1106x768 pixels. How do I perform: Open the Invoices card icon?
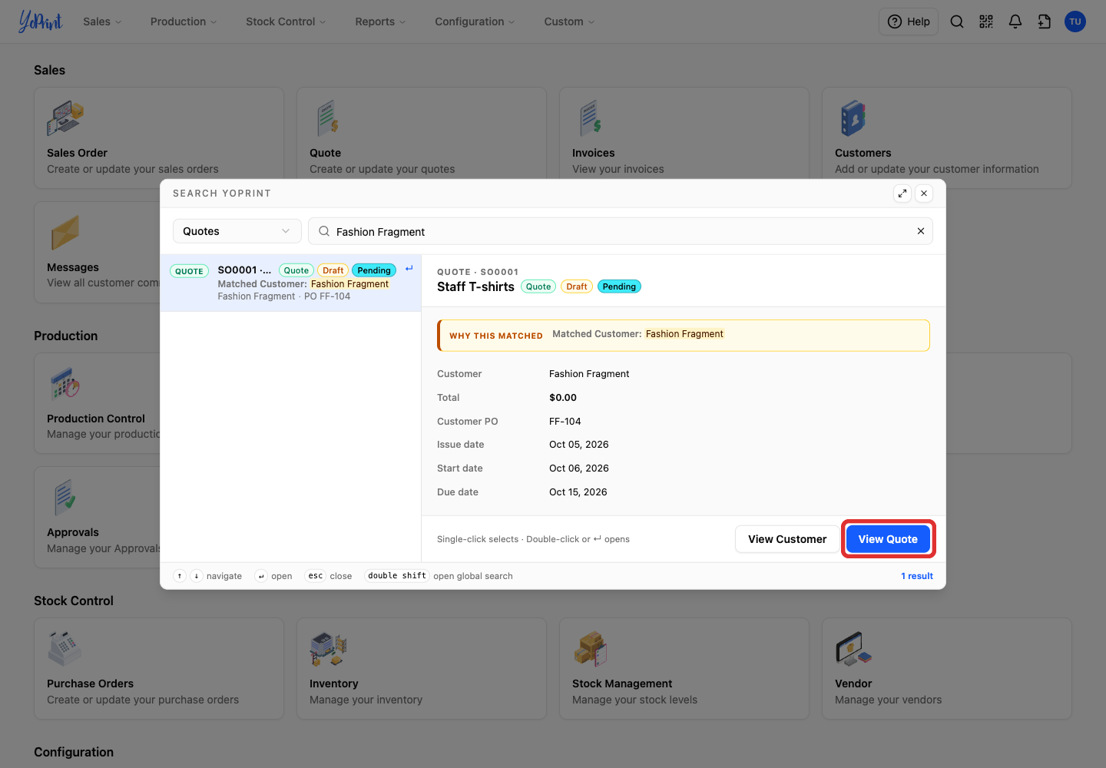591,118
